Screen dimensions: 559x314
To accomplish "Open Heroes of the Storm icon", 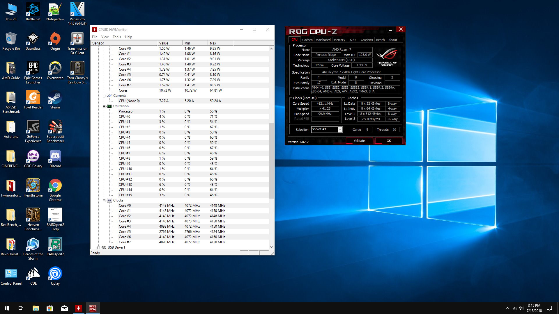I will [x=33, y=249].
